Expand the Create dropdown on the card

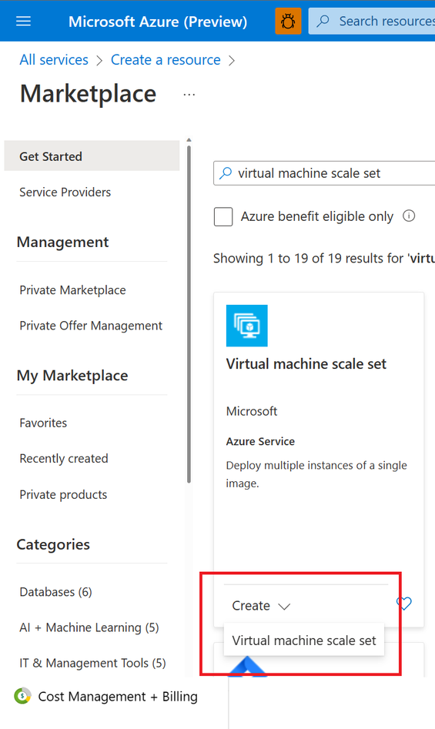(261, 606)
